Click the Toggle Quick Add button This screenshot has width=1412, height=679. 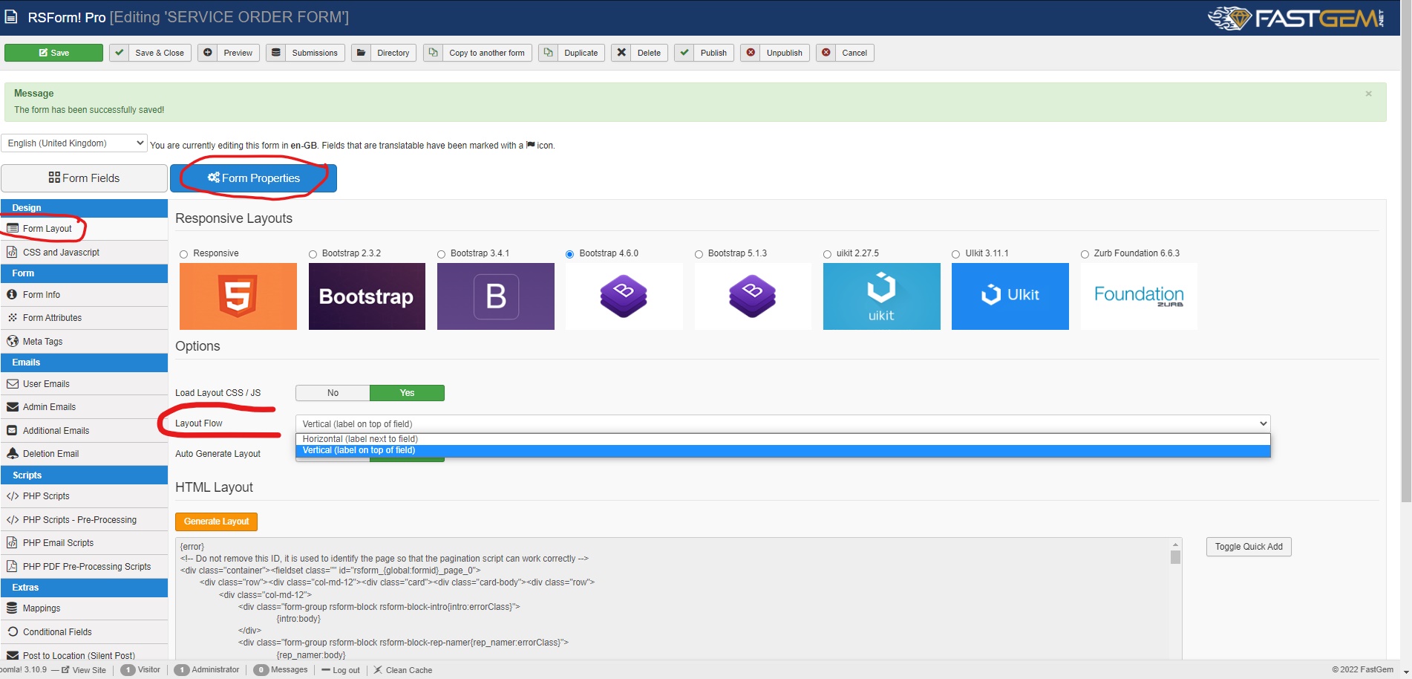tap(1249, 547)
